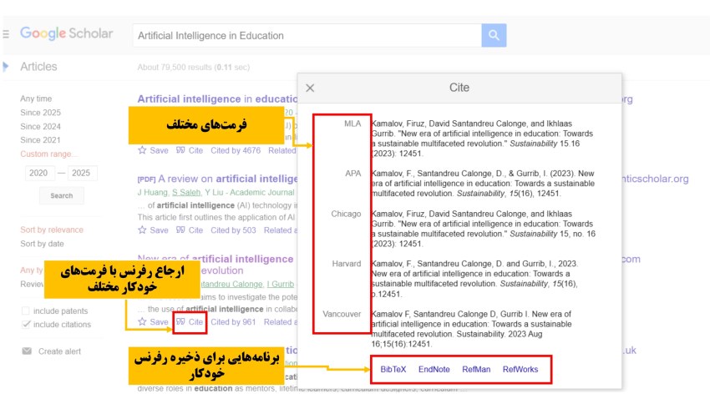Select Sort by relevance
The image size is (710, 399).
(52, 230)
